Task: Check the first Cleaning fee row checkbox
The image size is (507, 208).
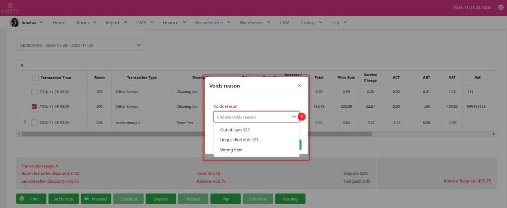Action: tap(34, 91)
